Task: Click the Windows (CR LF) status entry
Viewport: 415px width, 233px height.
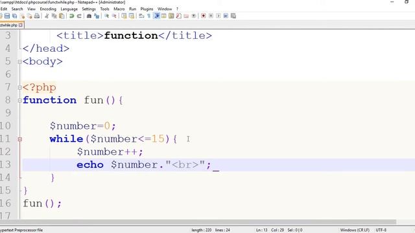Action: [355, 230]
